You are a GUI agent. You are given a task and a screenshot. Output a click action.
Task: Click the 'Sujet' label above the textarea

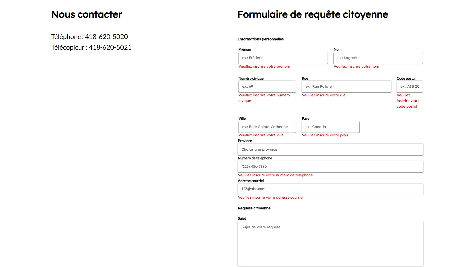pyautogui.click(x=242, y=219)
